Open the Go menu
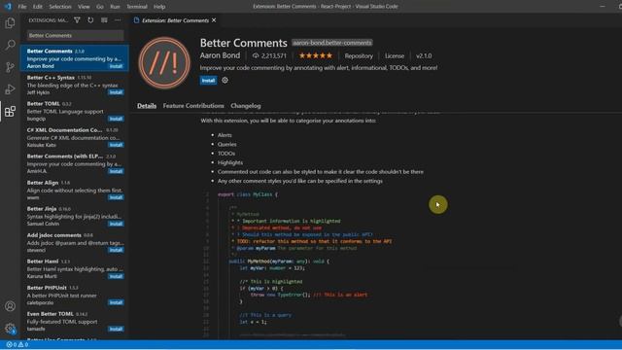The width and height of the screenshot is (622, 350). click(x=100, y=7)
